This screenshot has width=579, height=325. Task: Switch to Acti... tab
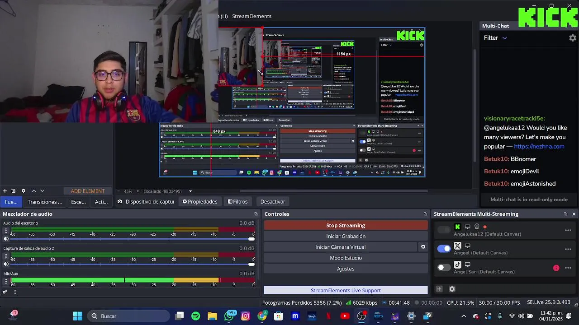coord(101,202)
